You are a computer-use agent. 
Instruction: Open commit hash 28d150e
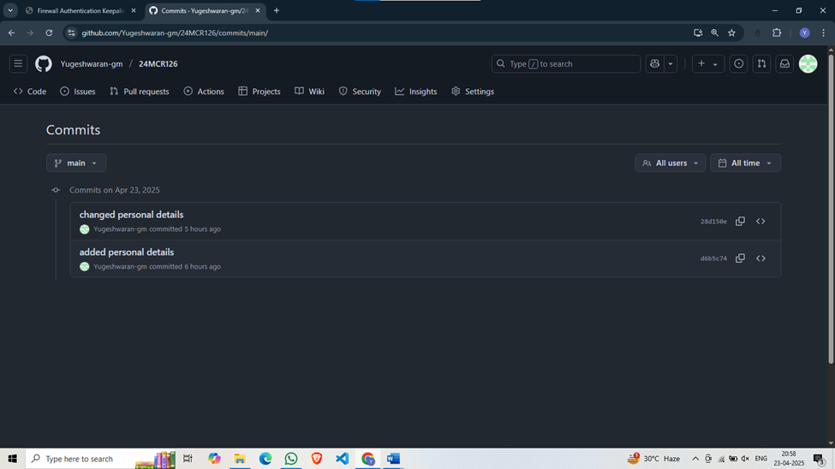tap(713, 222)
